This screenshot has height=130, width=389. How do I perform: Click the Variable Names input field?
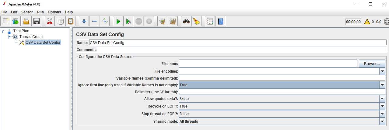point(282,78)
